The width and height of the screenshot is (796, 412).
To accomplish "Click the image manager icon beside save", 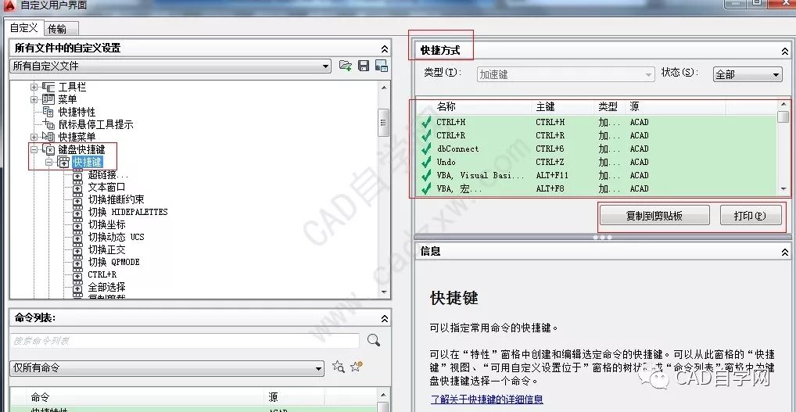I will click(382, 66).
